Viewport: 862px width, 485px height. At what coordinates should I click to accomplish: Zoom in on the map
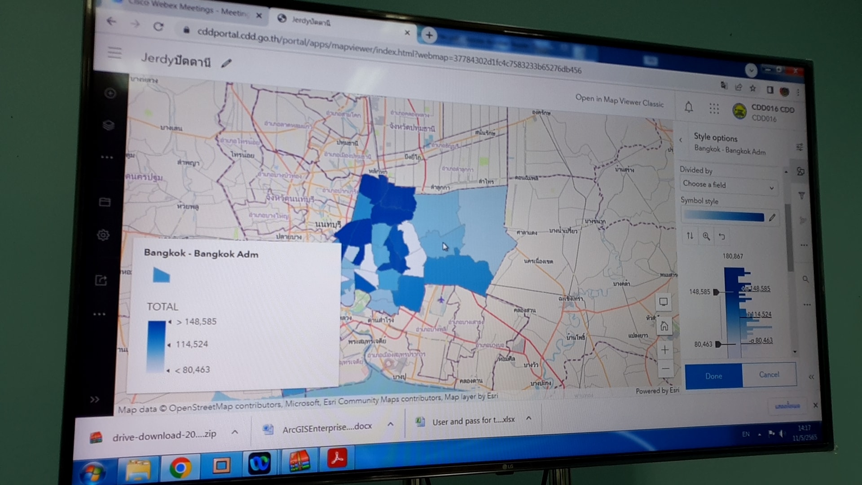pyautogui.click(x=665, y=350)
